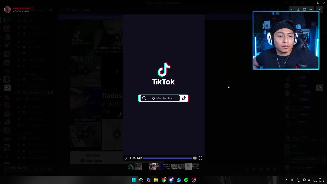The height and width of the screenshot is (184, 327).
Task: Mute the video with the speaker icon
Action: [195, 158]
